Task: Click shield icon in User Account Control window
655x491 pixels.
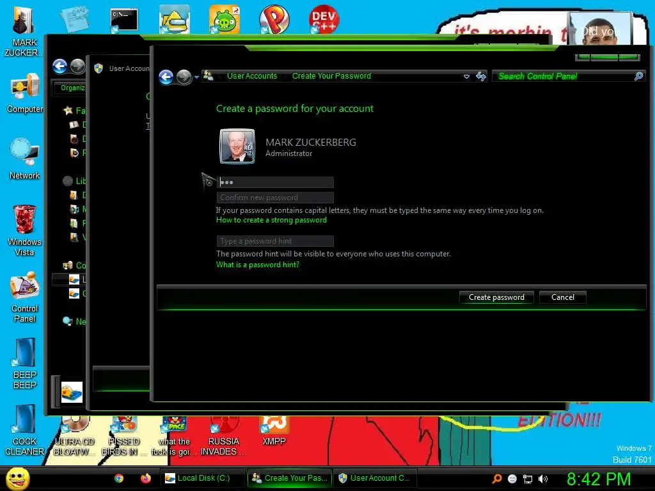Action: 99,68
